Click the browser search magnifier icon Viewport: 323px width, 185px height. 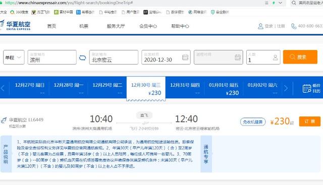click(294, 3)
